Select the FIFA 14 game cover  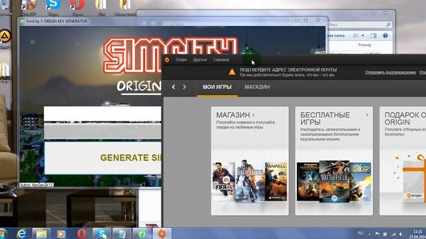point(224,181)
